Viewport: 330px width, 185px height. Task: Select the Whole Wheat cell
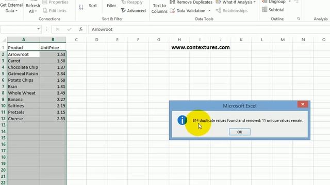(x=23, y=93)
